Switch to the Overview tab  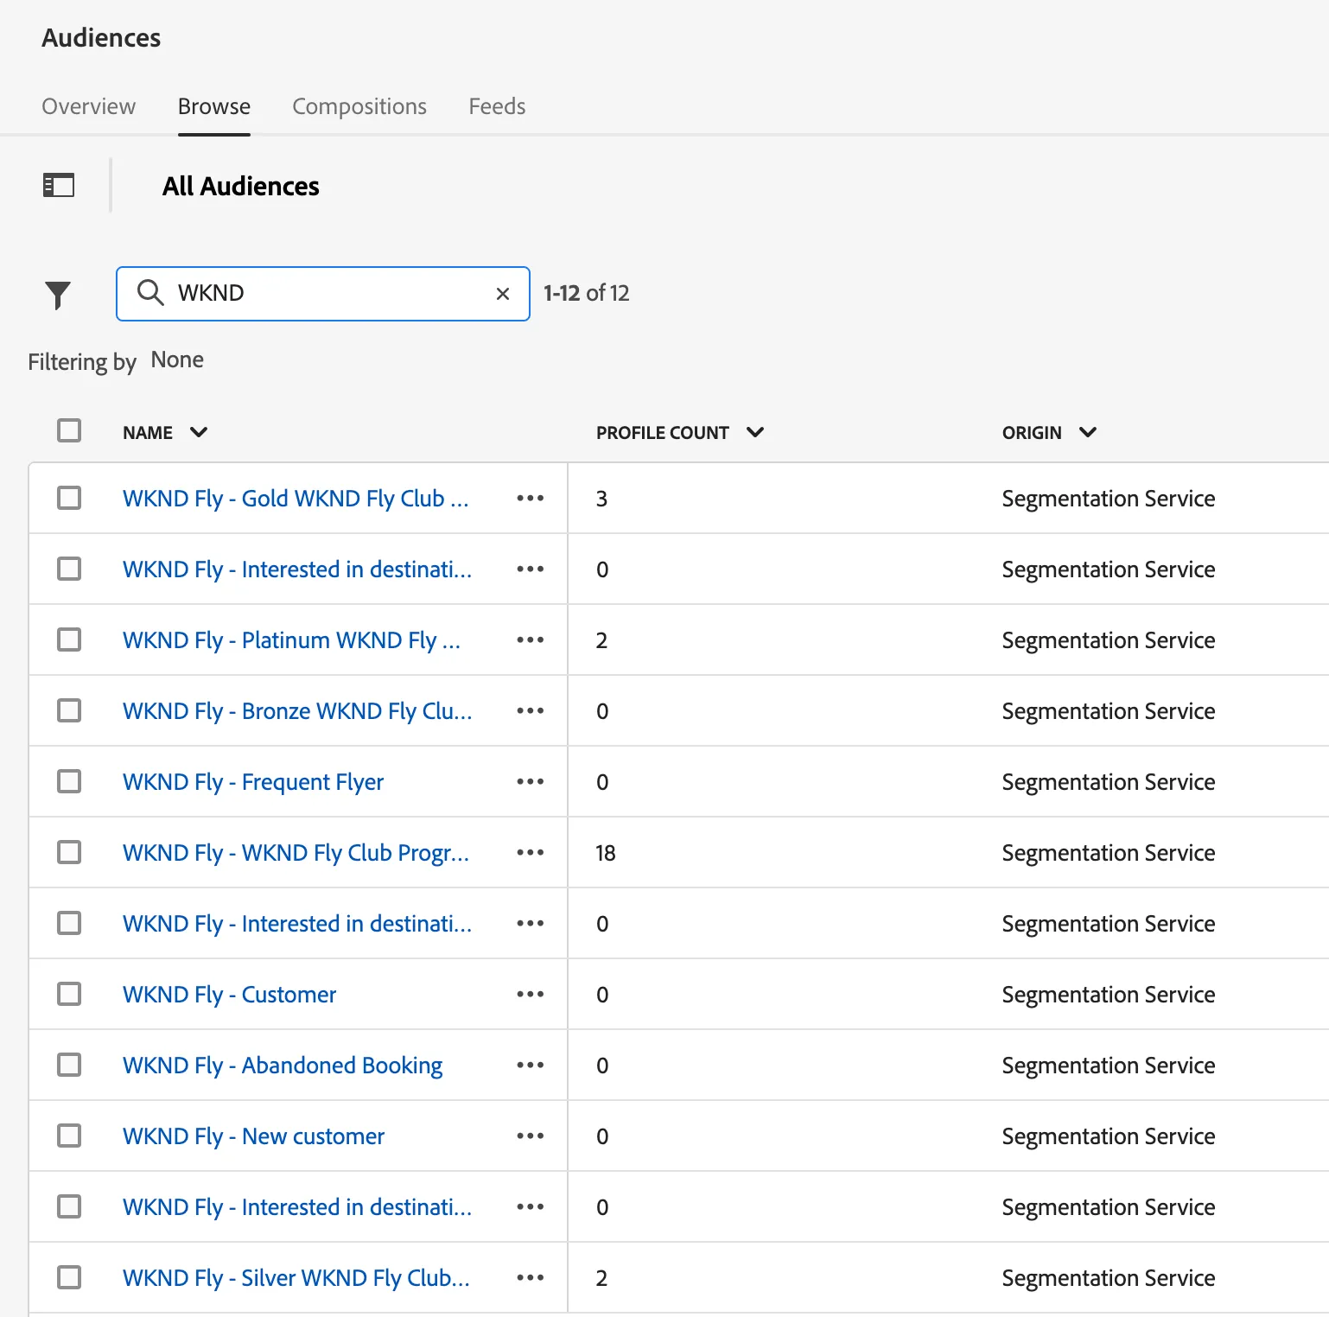[x=89, y=106]
